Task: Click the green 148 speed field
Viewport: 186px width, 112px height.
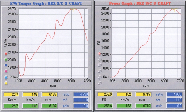Action: tap(30, 106)
